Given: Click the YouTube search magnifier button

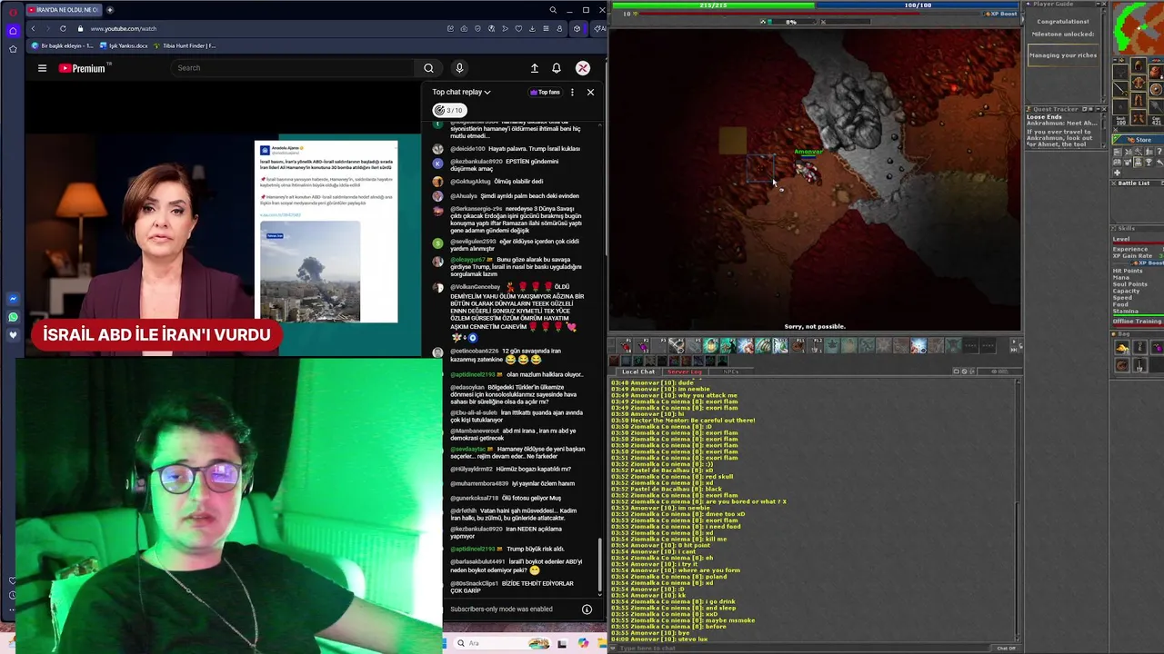Looking at the screenshot, I should [x=428, y=68].
